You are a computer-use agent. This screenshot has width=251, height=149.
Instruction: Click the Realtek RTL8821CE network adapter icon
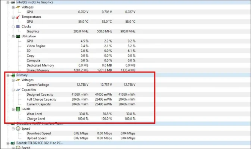12,143
